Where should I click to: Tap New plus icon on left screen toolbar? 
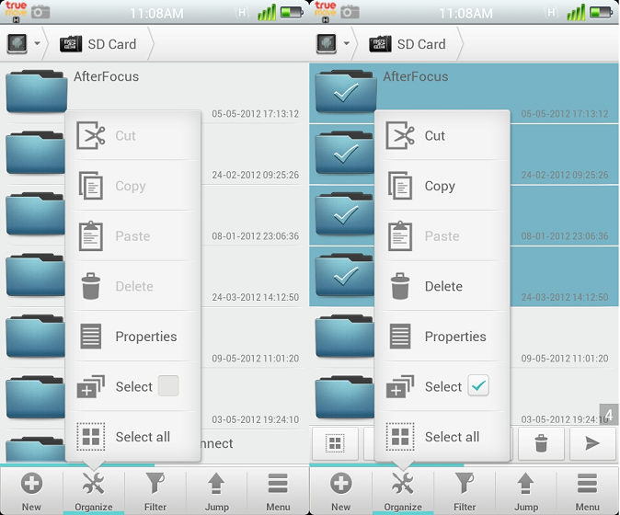tap(31, 489)
